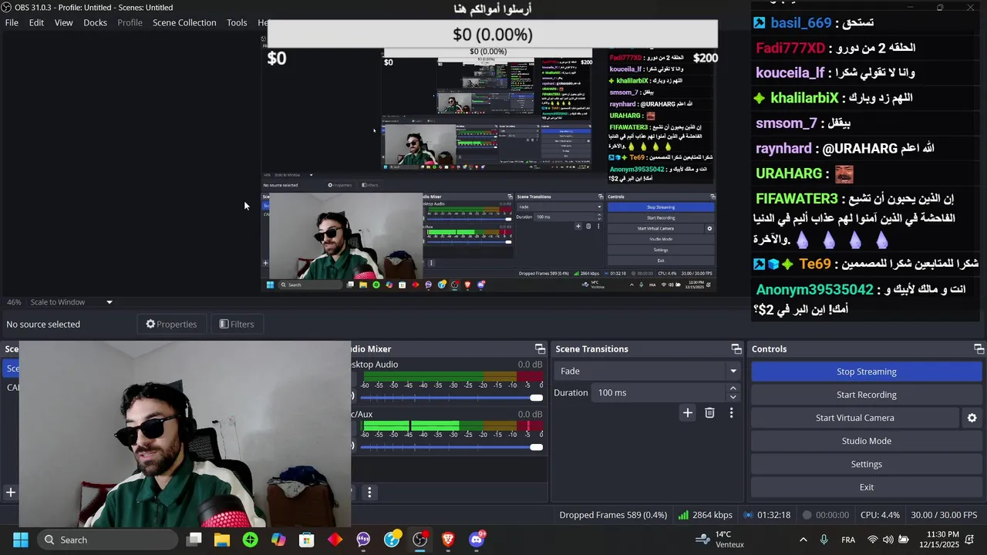Click the 01:32:18 streaming time text
Viewport: 987px width, 555px height.
coord(773,515)
